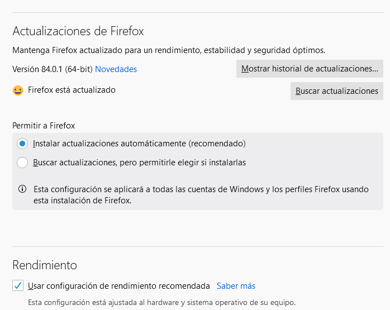Click the info icon beside the Windows accounts notice

[22, 189]
